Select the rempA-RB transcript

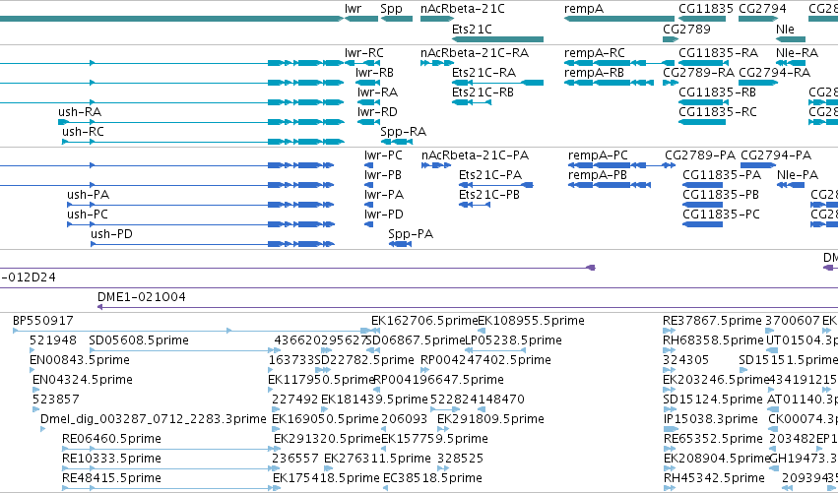[x=609, y=83]
